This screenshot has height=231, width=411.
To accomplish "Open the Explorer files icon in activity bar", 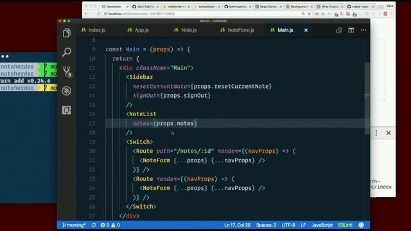I will (x=67, y=33).
